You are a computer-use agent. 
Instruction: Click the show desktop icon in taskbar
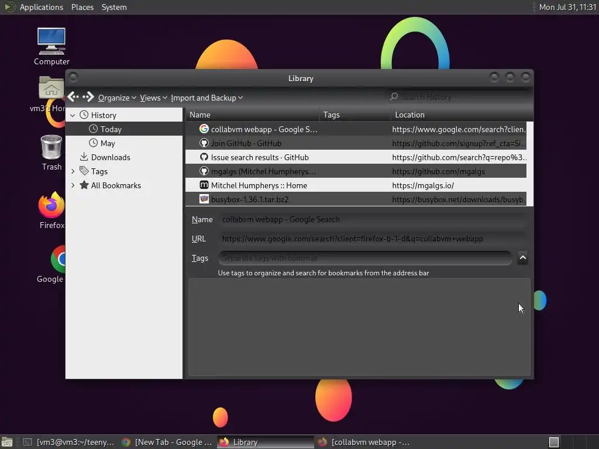[x=7, y=442]
